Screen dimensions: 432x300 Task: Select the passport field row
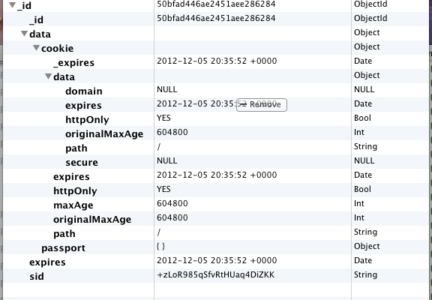point(216,247)
